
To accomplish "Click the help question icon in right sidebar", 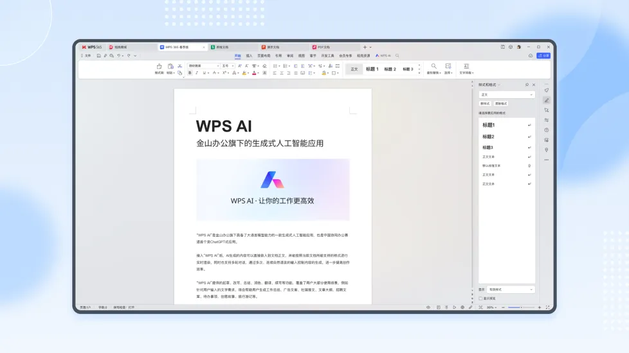I will 547,130.
